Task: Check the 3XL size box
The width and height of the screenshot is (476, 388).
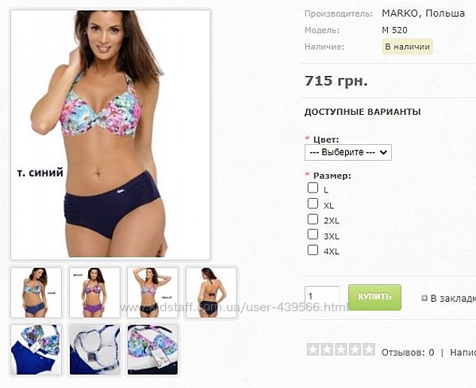Action: click(313, 234)
